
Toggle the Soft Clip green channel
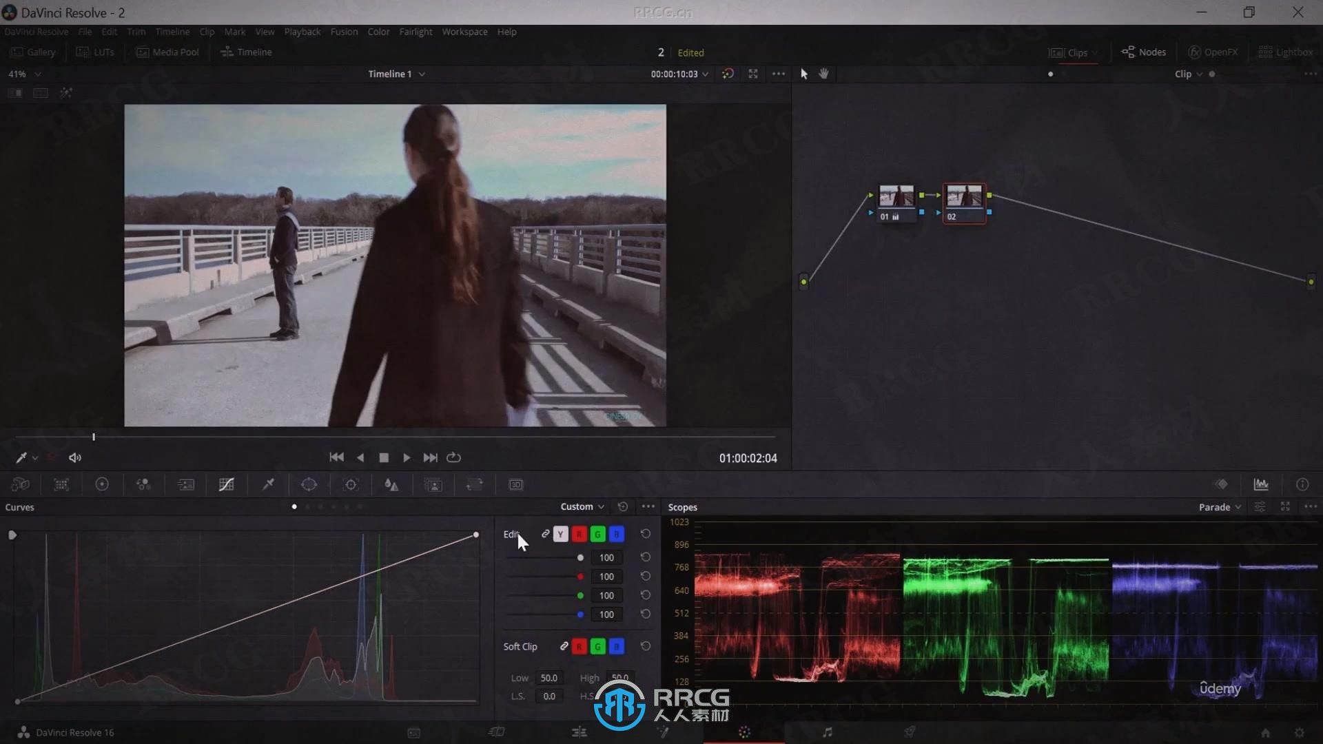point(597,646)
